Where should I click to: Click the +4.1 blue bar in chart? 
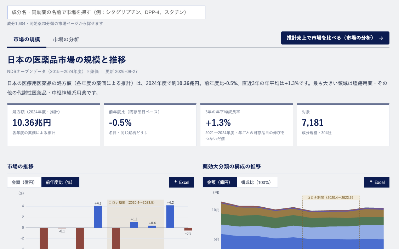[x=98, y=217]
